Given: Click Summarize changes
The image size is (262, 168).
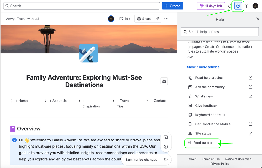Looking at the screenshot, I should pos(141,160).
